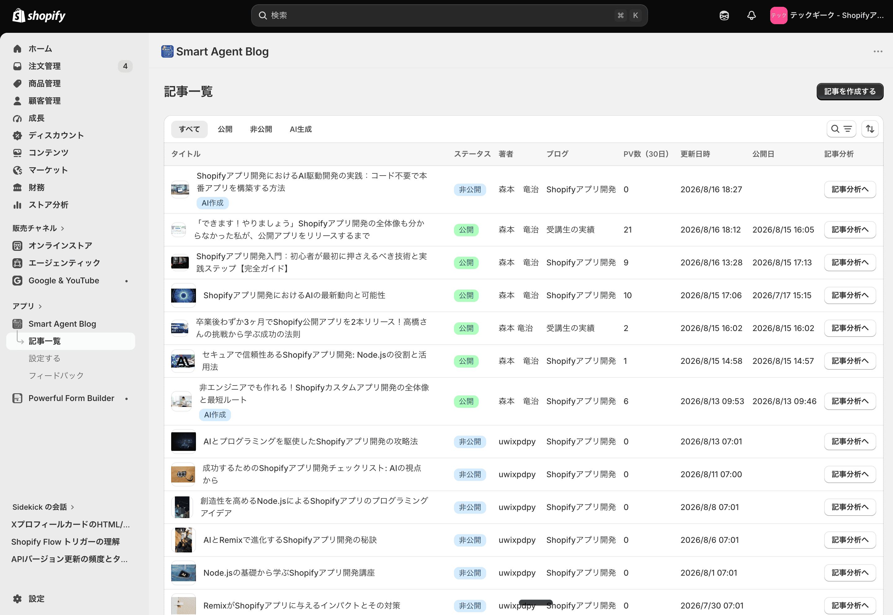Click the content icon beside コンテンツ

pos(17,153)
